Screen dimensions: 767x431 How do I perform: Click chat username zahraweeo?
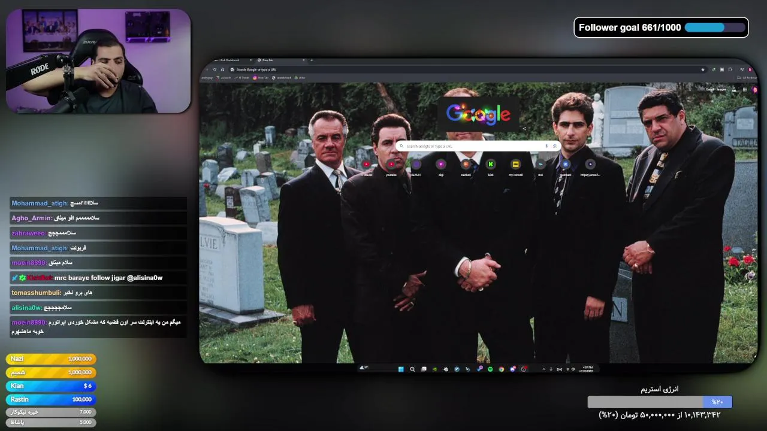tap(29, 233)
